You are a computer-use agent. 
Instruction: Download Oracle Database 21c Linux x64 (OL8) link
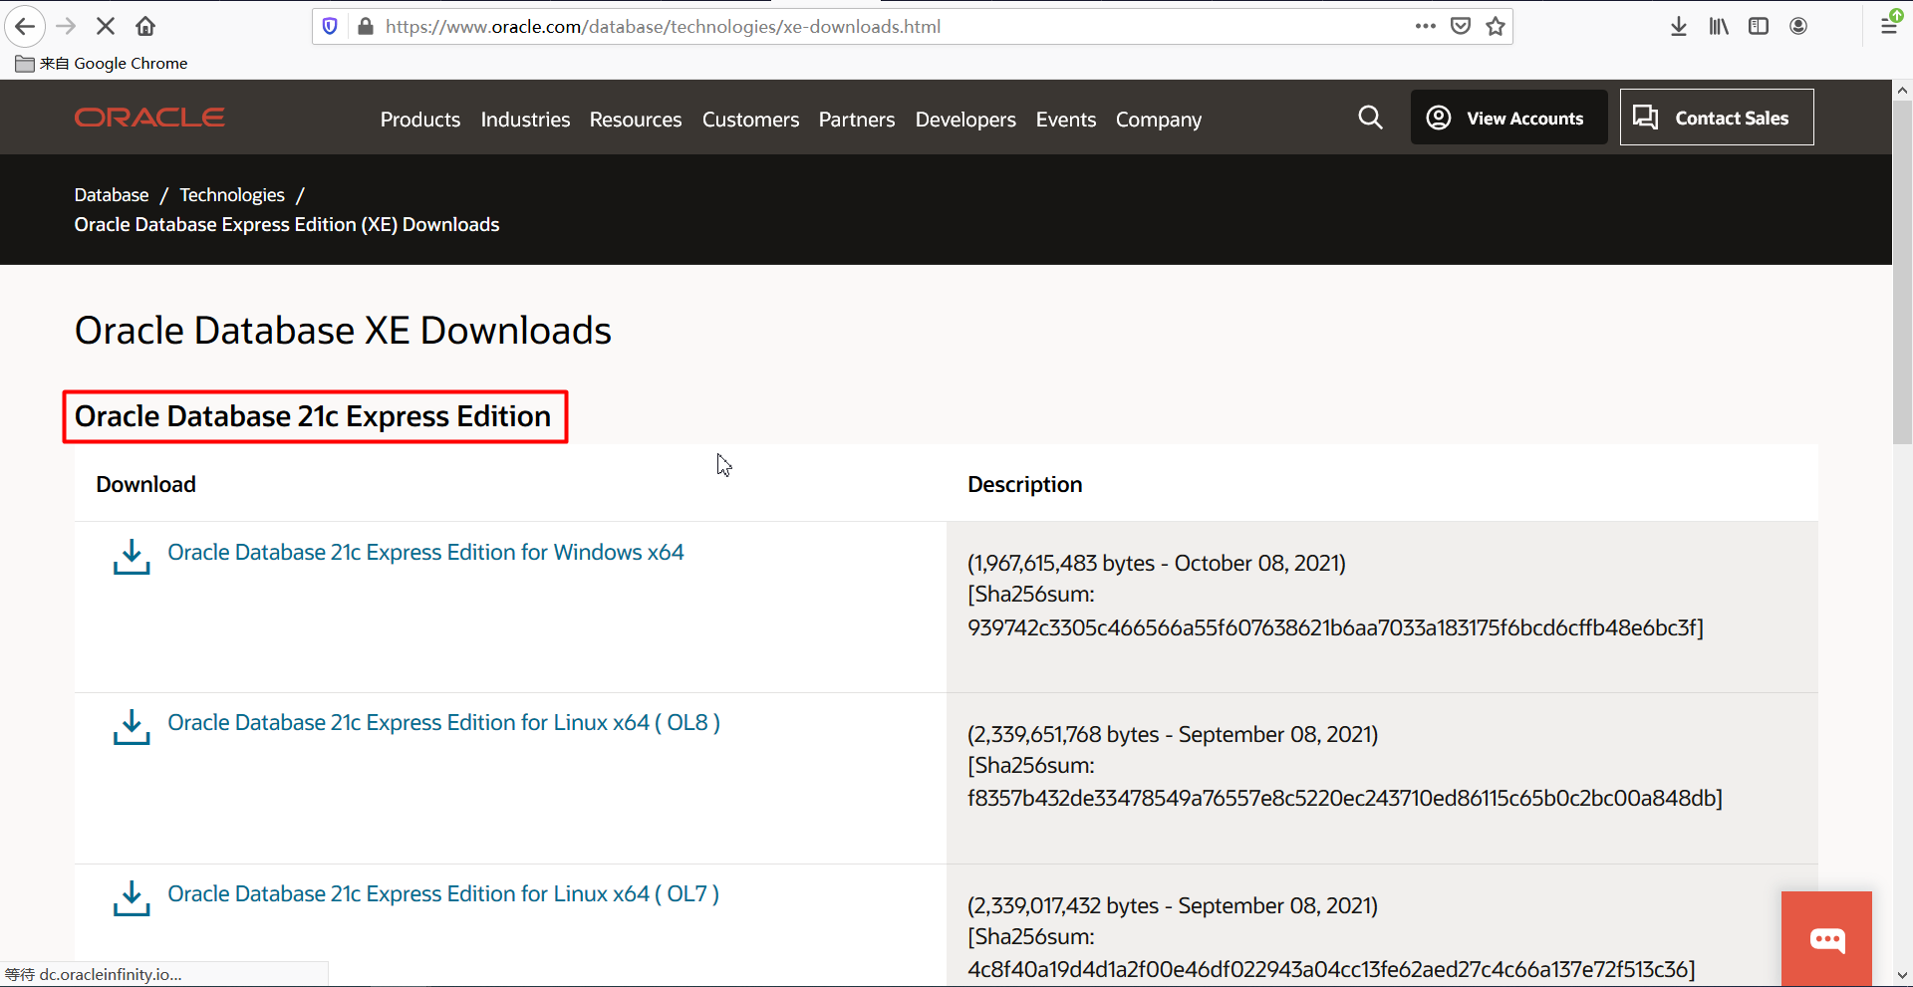[x=443, y=722]
